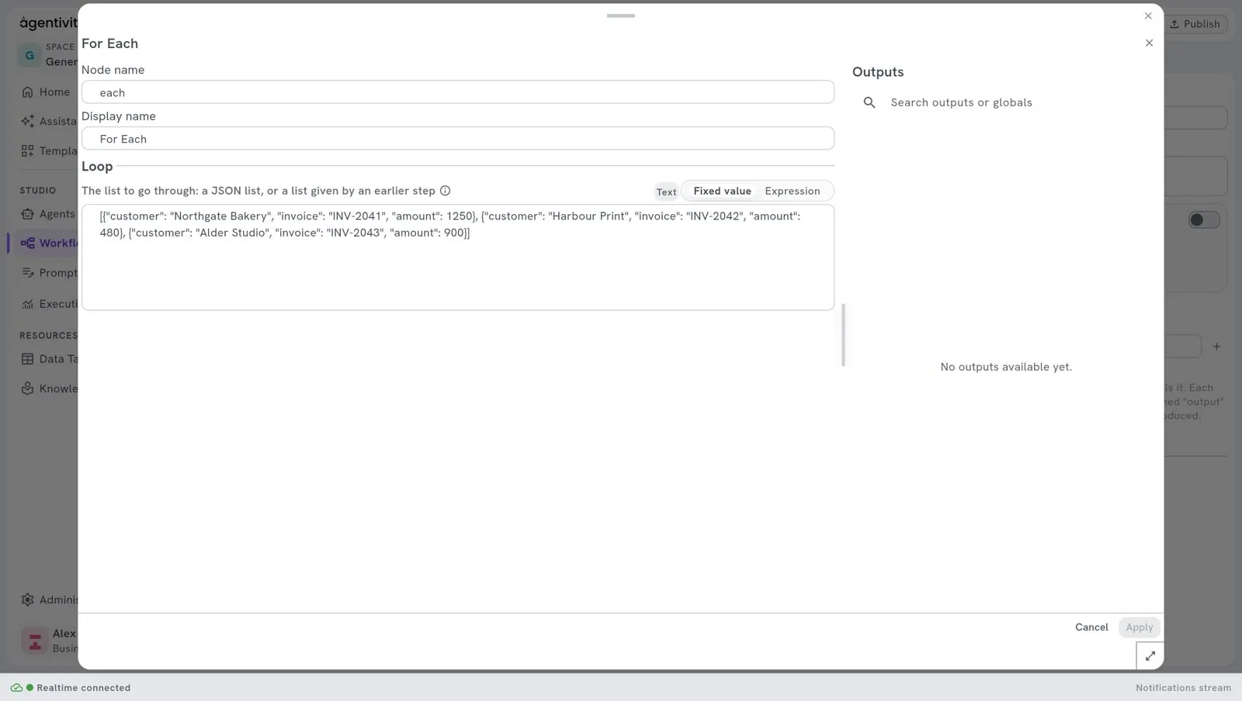
Task: Click the info icon beside loop description
Action: point(446,191)
